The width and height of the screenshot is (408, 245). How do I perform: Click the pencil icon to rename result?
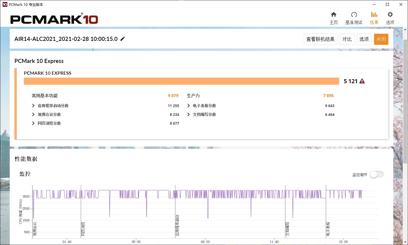click(123, 39)
